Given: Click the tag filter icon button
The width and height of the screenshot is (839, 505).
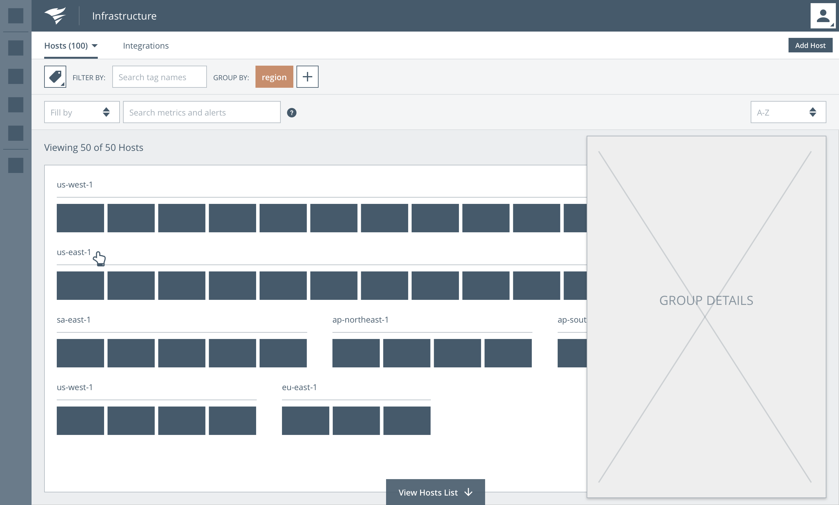Looking at the screenshot, I should pos(55,77).
